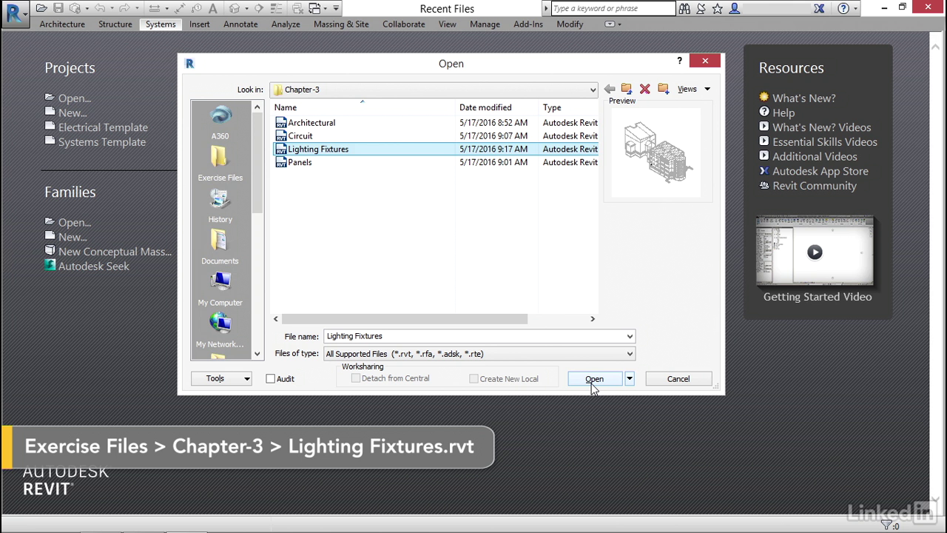Click in the File name text field
The image size is (947, 533).
click(474, 336)
